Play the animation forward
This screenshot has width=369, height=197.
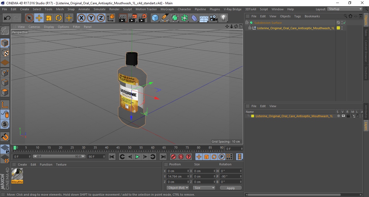tap(137, 157)
